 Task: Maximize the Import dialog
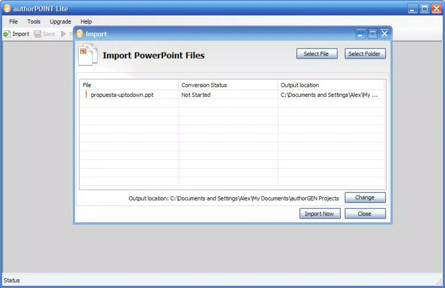click(373, 34)
